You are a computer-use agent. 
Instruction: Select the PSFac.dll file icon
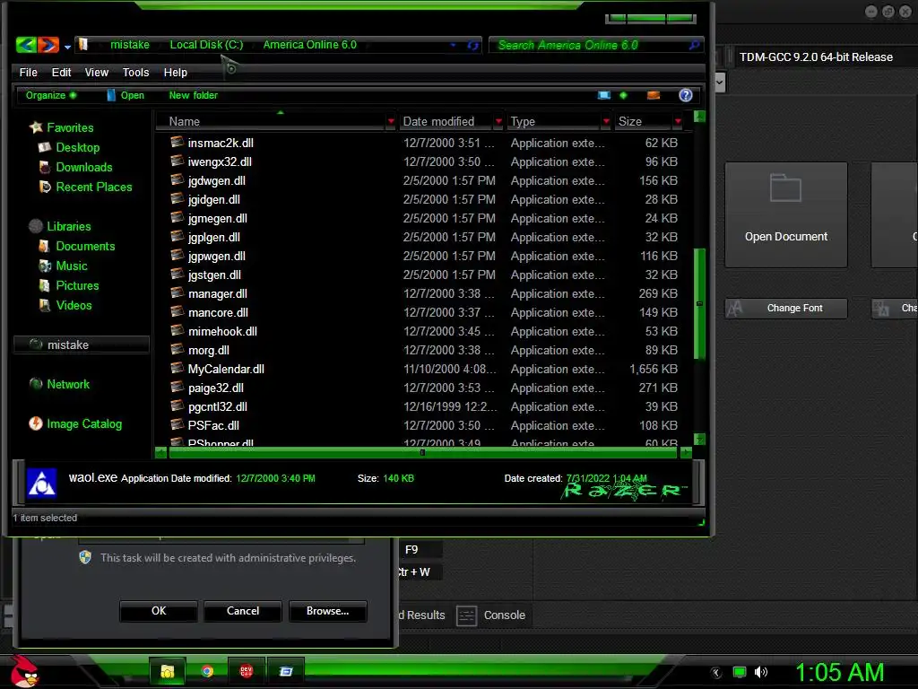click(177, 424)
